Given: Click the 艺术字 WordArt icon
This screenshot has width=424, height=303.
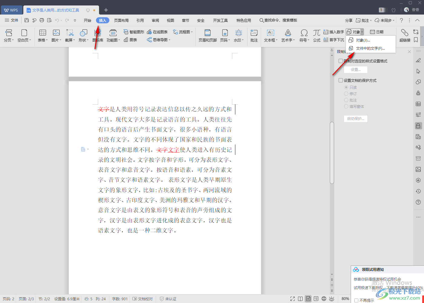Looking at the screenshot, I should pyautogui.click(x=288, y=33).
